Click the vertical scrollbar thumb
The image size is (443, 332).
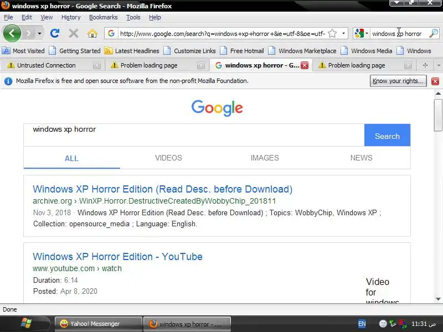point(438,115)
